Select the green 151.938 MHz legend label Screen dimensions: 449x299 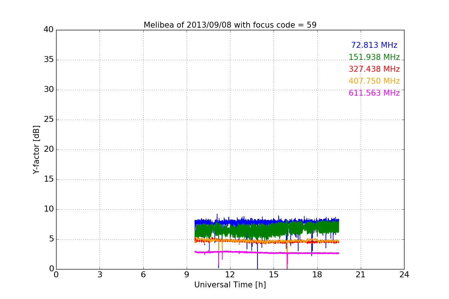click(374, 57)
